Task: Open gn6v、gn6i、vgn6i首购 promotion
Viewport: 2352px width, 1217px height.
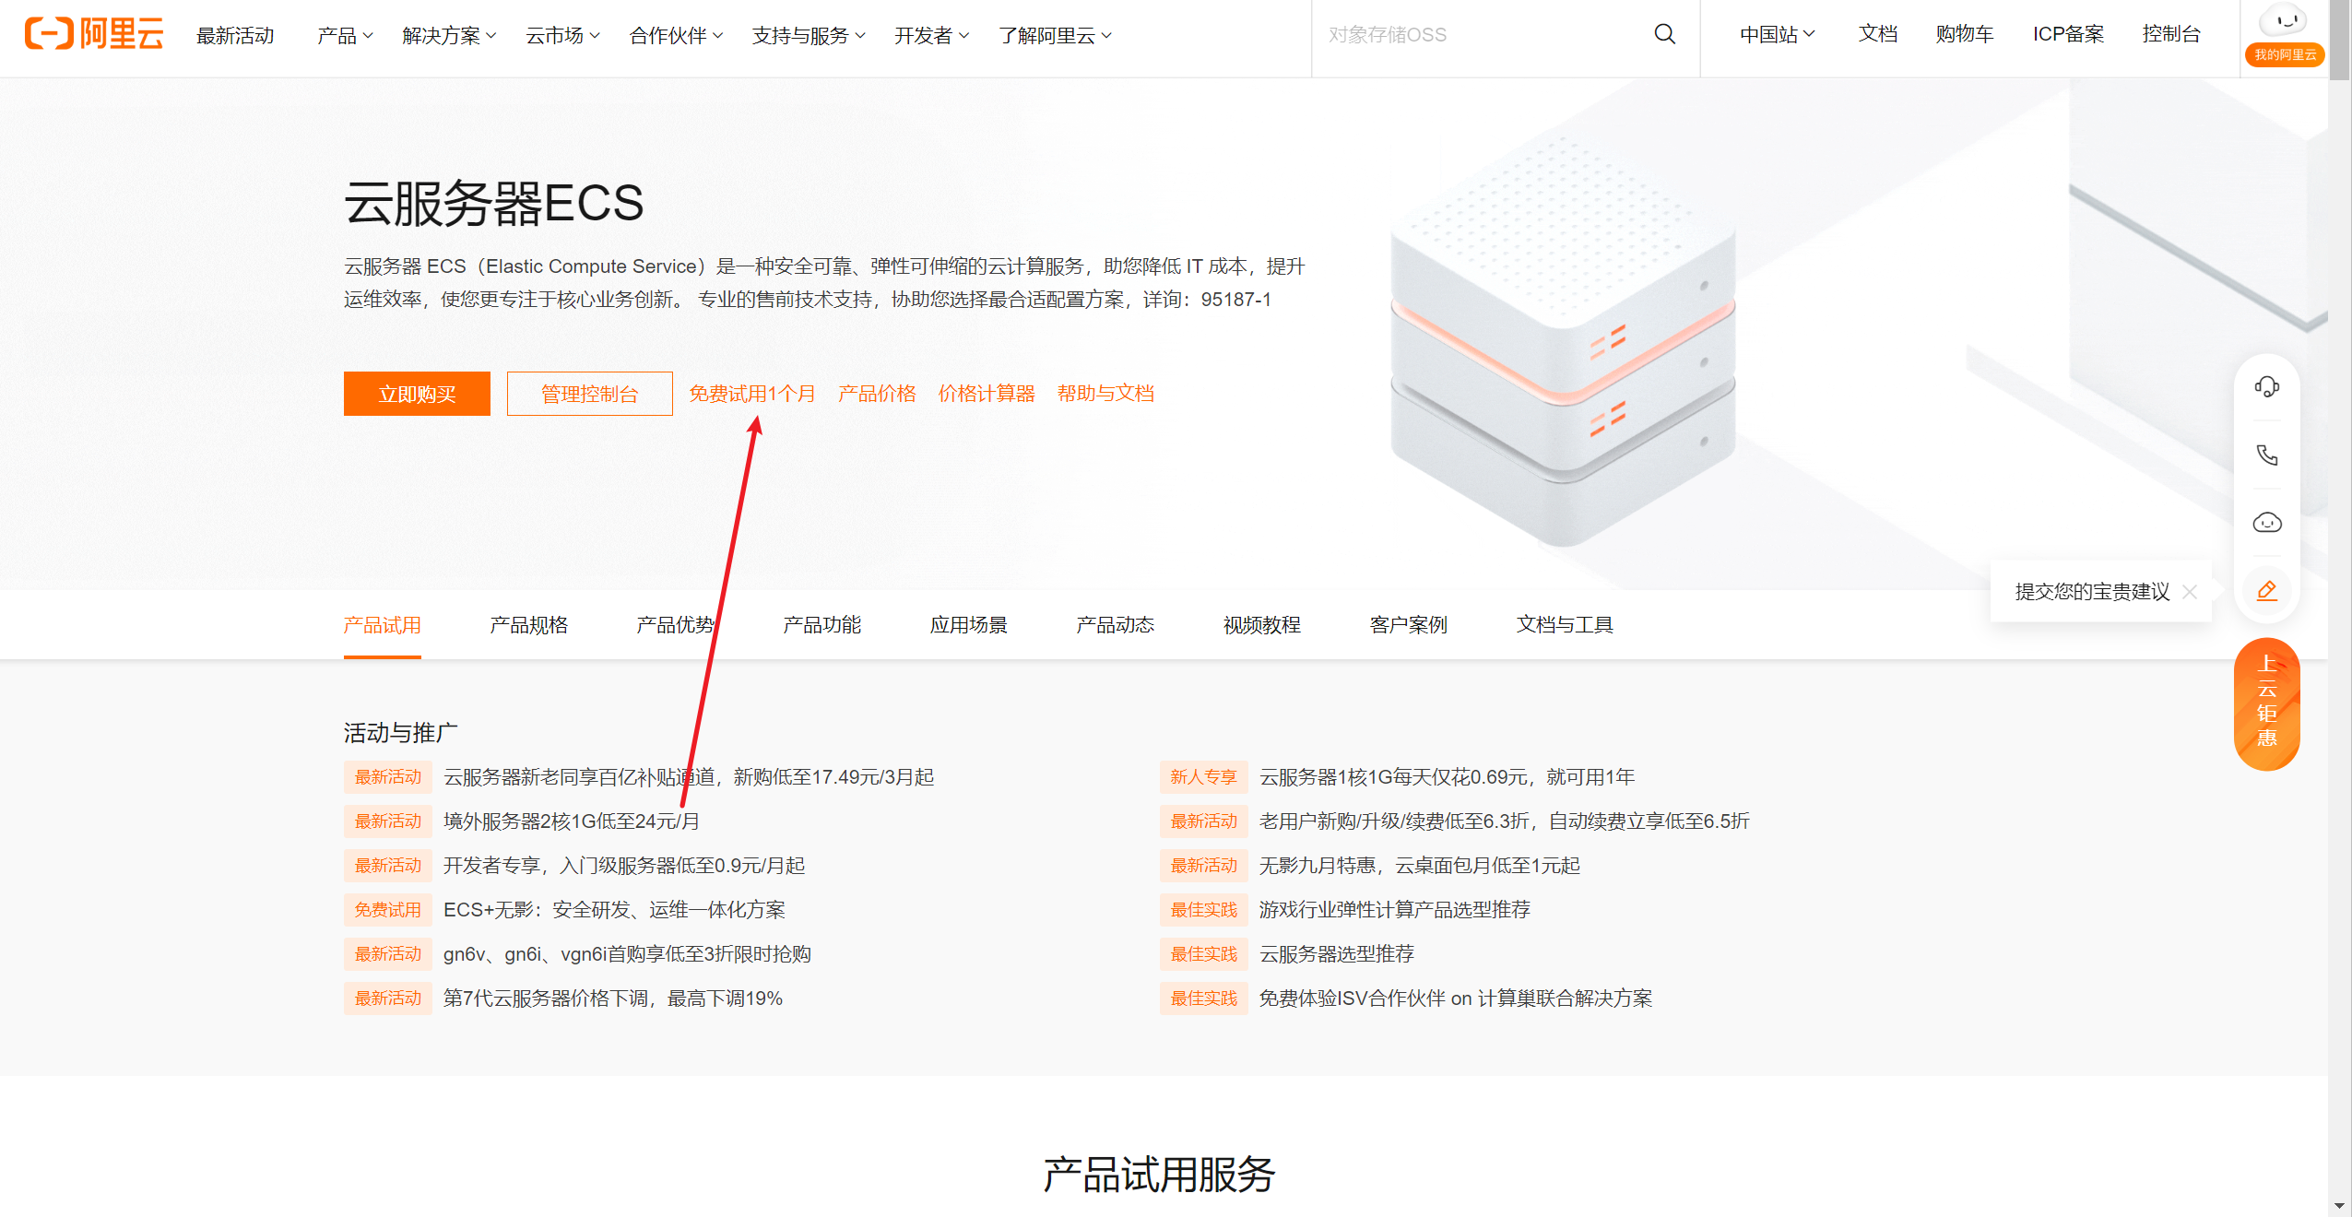Action: click(x=626, y=954)
